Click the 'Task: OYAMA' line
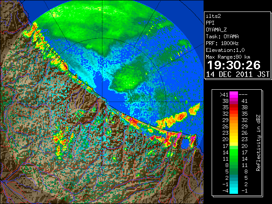Screen dimensions: 272x204 tap(222, 37)
